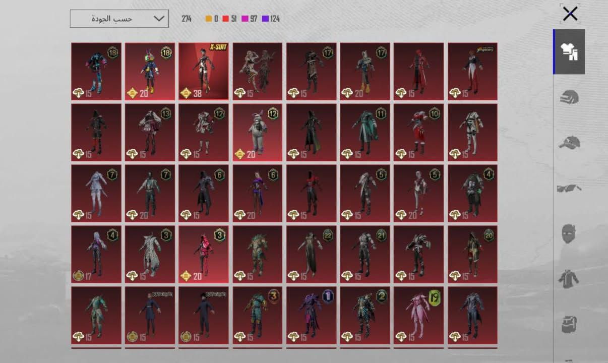Open the helmet category in sidebar

coord(570,97)
